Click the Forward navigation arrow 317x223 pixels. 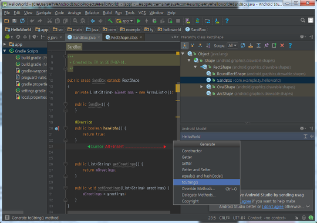tap(100, 21)
